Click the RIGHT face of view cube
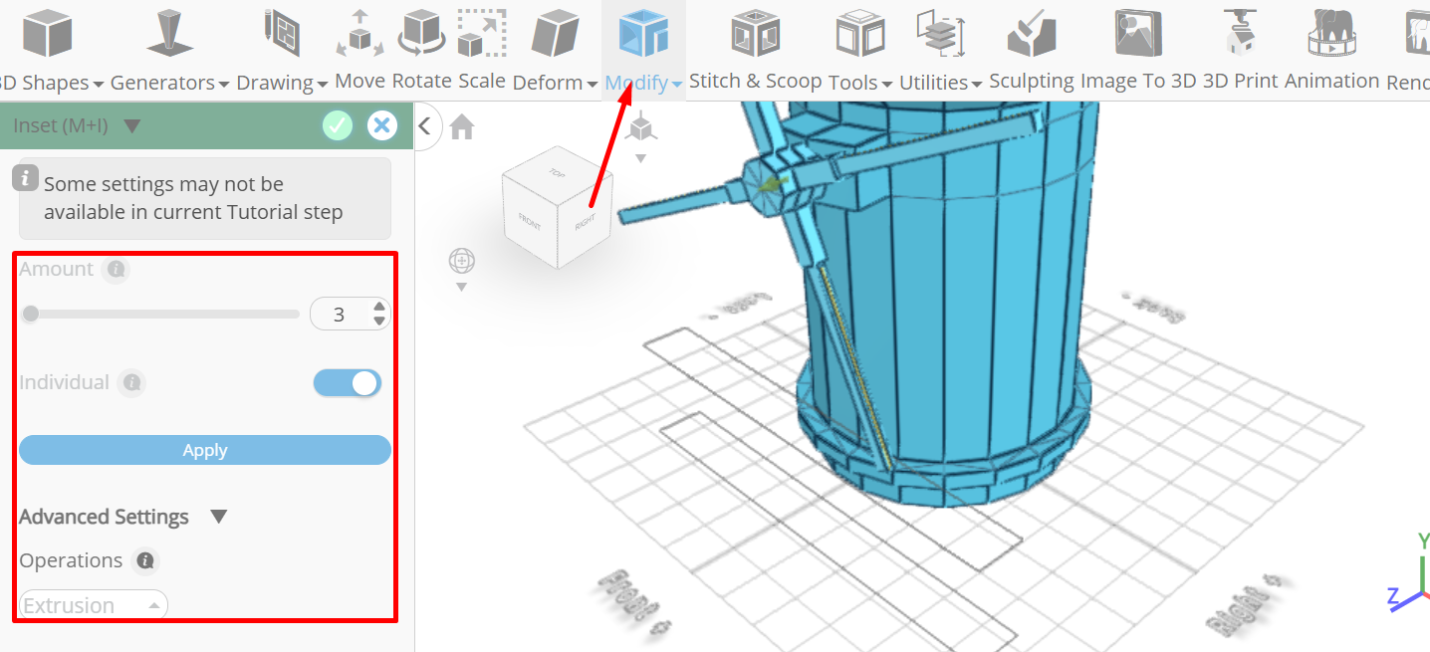 (x=585, y=222)
